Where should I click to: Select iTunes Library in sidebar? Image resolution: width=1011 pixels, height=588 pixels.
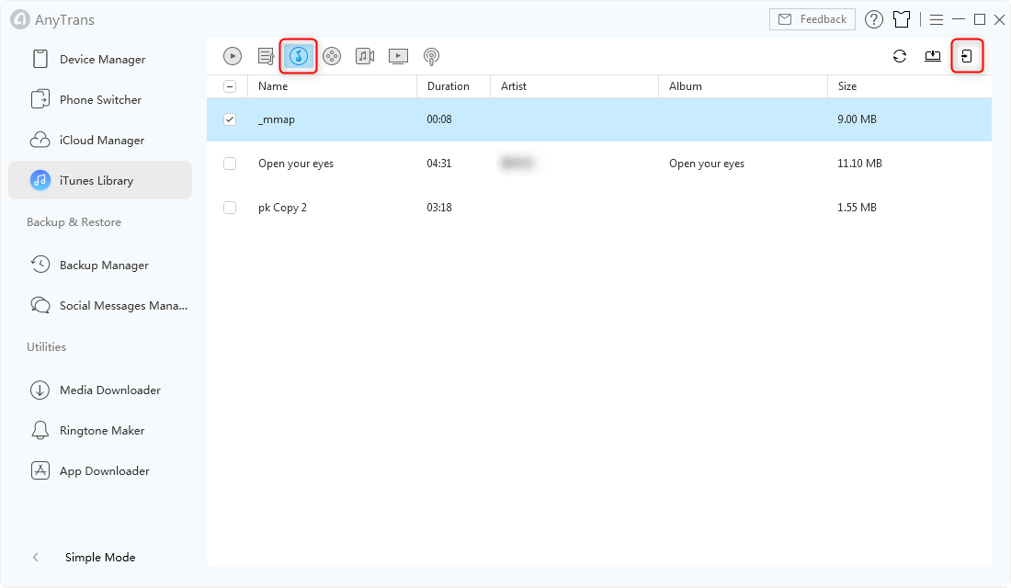(x=100, y=180)
